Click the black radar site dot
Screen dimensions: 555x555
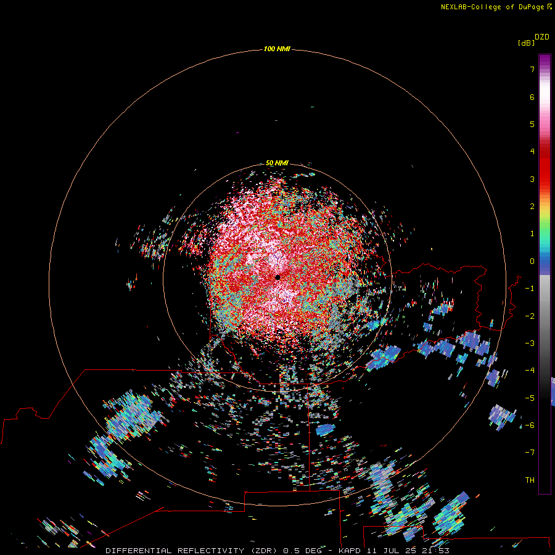click(278, 277)
